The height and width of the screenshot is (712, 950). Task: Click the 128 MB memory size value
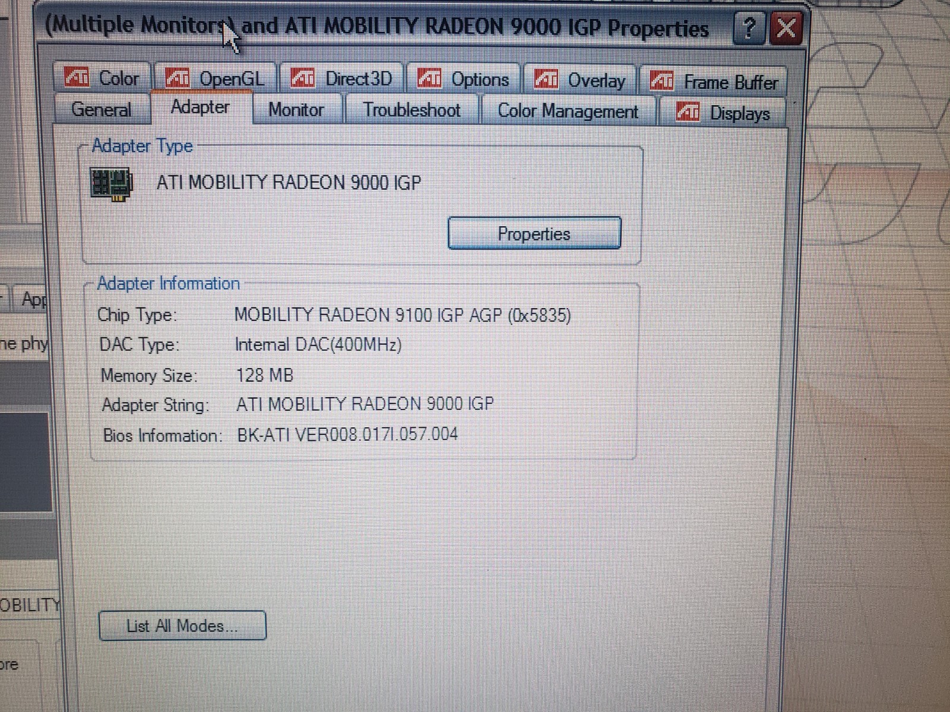pos(265,375)
